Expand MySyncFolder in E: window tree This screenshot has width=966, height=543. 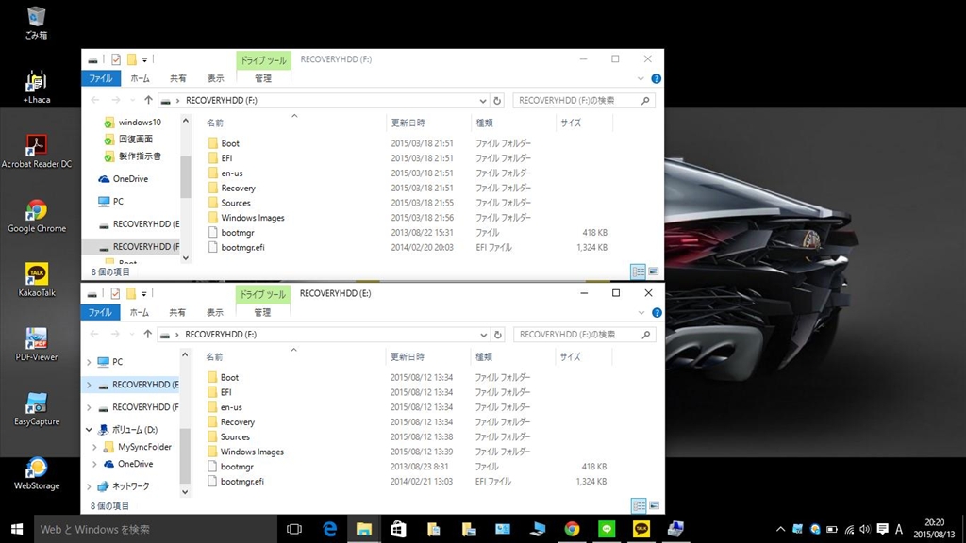pos(94,447)
